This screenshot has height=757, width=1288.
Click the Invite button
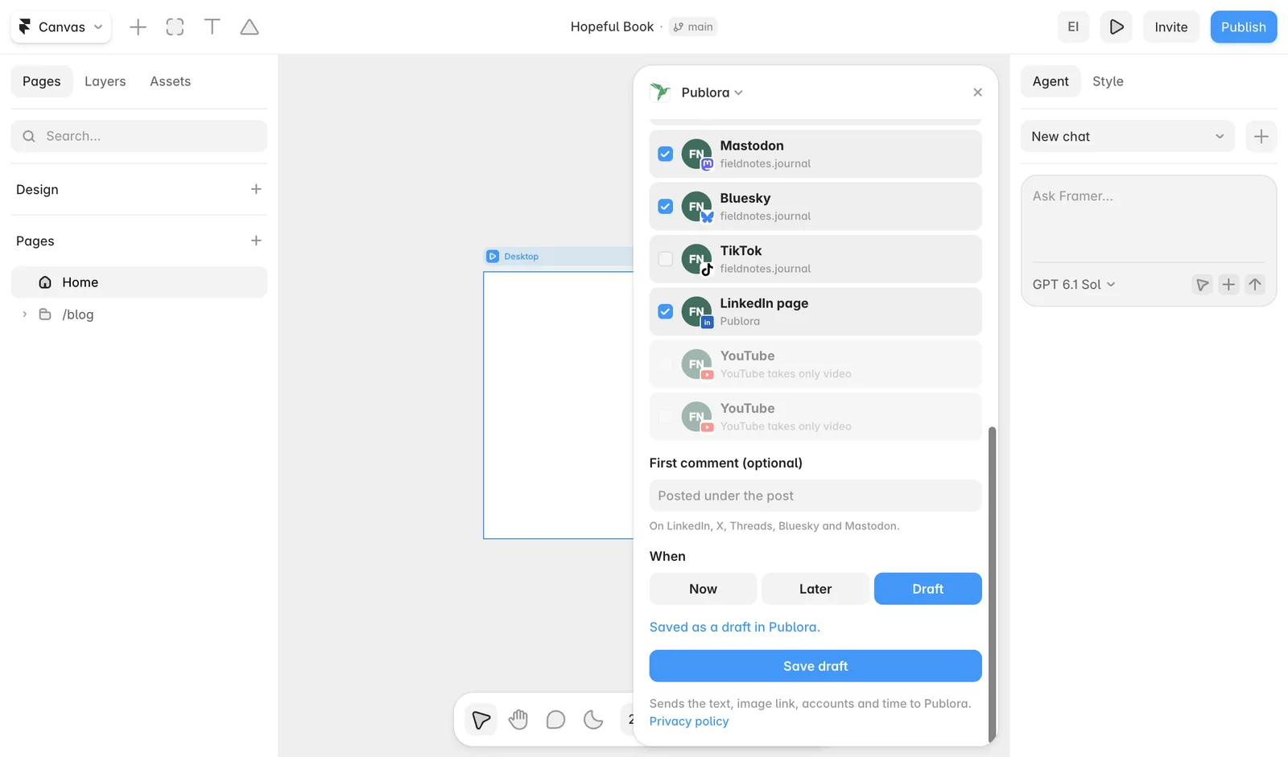[1171, 27]
